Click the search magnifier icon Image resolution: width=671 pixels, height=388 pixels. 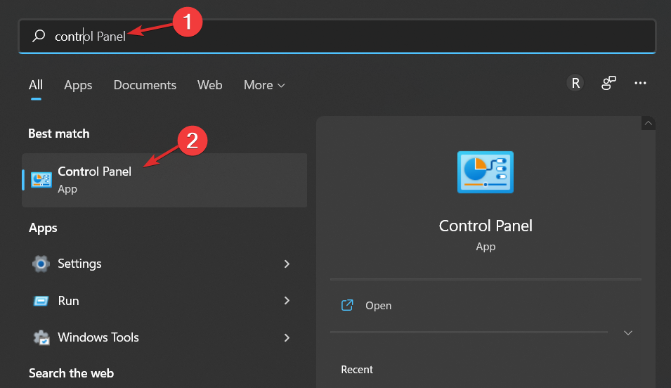[39, 36]
